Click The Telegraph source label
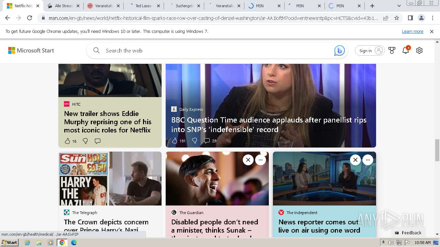 pos(85,212)
